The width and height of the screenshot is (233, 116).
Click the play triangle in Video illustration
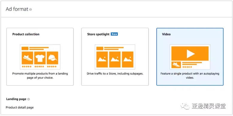point(191,54)
